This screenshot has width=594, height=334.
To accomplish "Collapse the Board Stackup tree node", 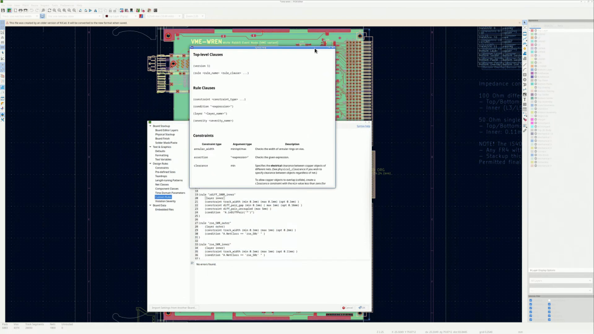I will click(150, 126).
